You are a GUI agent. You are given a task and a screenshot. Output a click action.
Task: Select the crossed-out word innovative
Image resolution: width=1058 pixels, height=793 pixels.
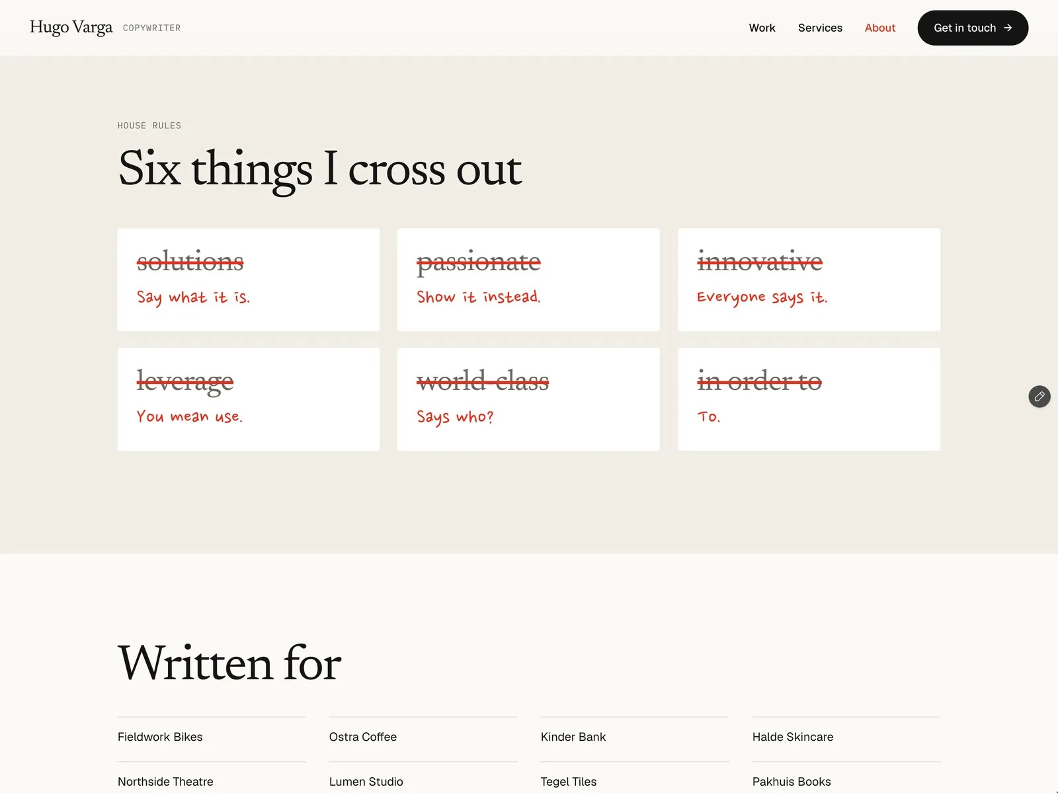[760, 260]
